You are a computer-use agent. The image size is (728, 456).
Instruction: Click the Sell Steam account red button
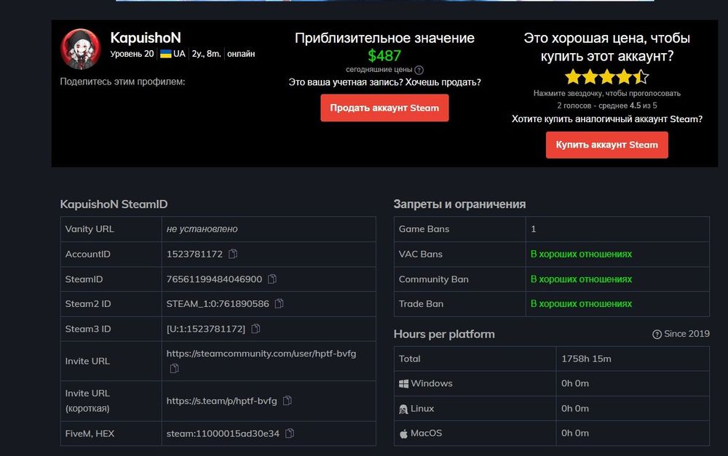[384, 108]
